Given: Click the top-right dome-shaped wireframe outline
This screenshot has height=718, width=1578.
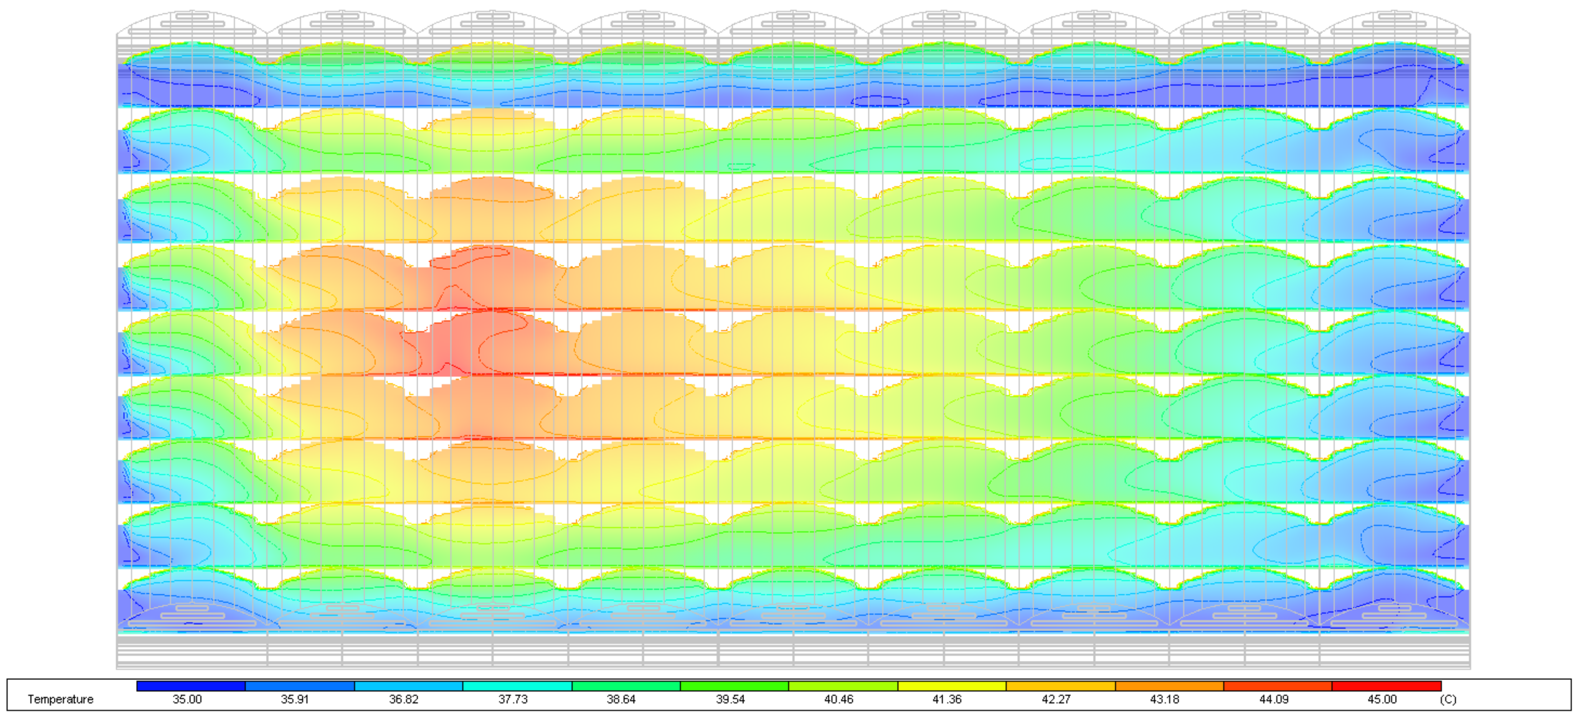Looking at the screenshot, I should (x=1394, y=23).
